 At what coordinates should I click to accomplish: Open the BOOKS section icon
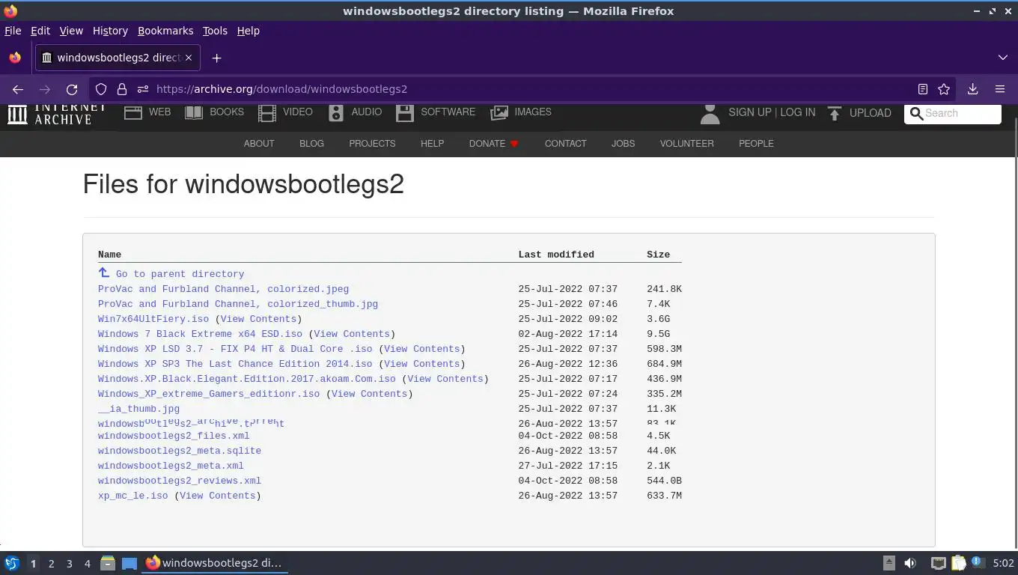[194, 113]
